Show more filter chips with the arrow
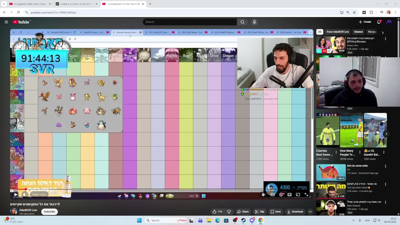The image size is (400, 225). (x=382, y=32)
